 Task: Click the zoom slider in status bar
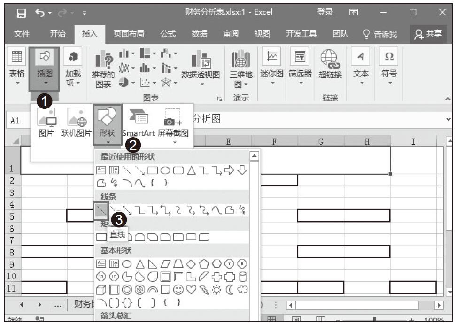(x=374, y=320)
